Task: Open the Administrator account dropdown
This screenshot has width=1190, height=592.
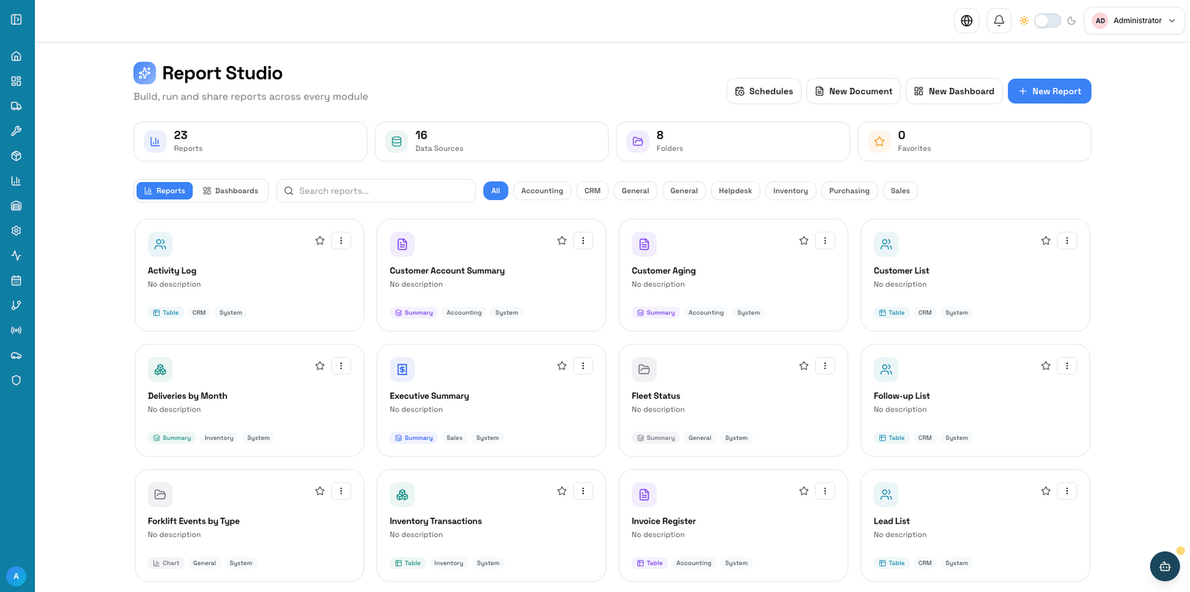Action: tap(1134, 21)
